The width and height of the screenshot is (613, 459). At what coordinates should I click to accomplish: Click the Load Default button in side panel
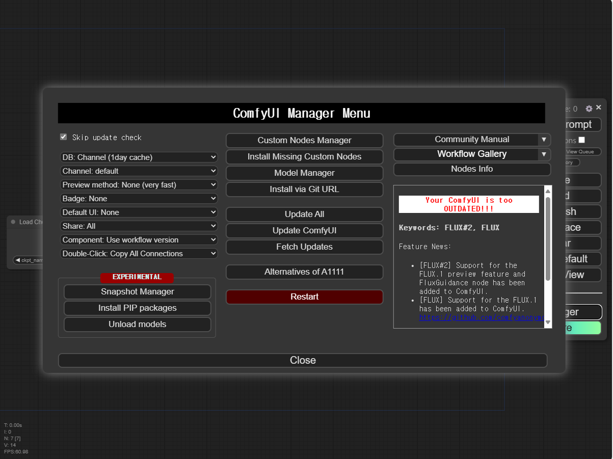(x=583, y=259)
